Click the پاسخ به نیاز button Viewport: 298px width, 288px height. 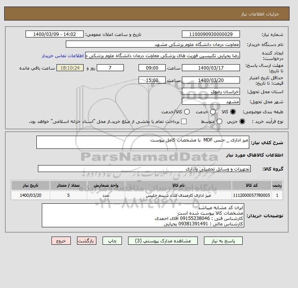click(x=223, y=241)
